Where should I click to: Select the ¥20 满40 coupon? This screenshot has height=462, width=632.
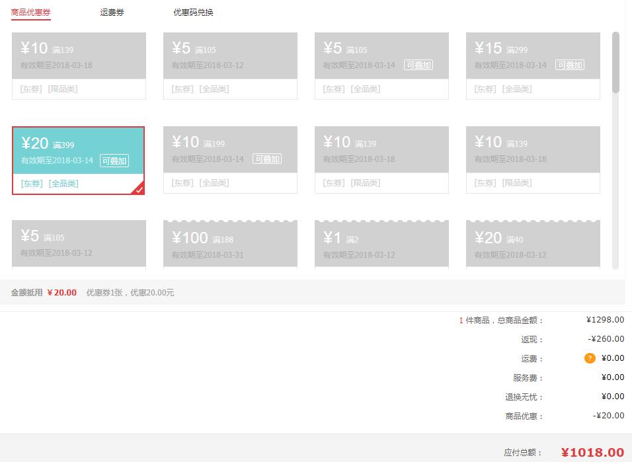click(533, 245)
